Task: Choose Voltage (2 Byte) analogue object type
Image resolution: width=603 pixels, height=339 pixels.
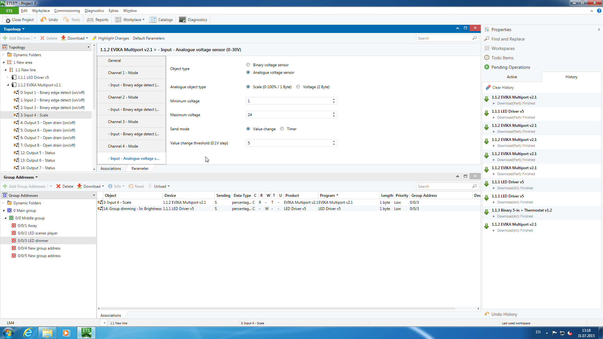Action: (x=298, y=87)
